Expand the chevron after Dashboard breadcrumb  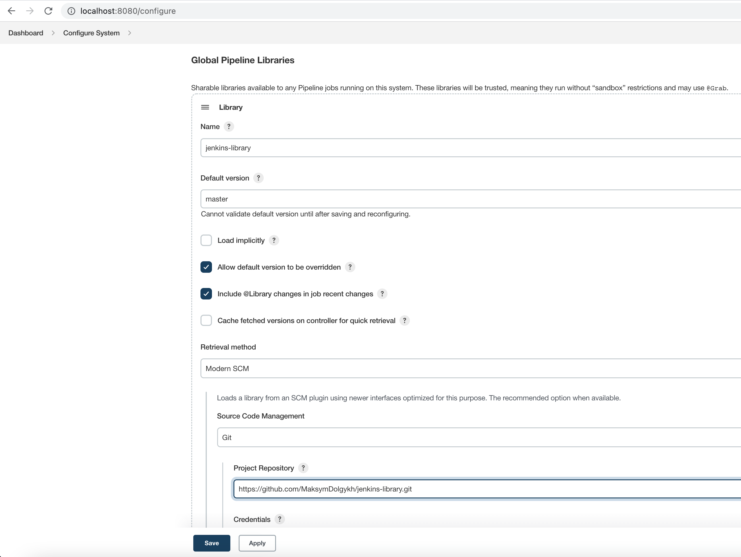(x=53, y=33)
